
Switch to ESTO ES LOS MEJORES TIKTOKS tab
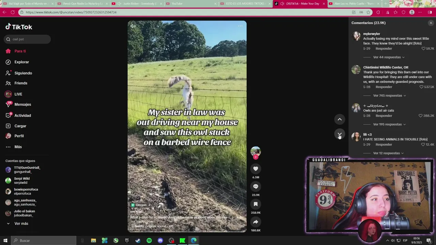(x=245, y=3)
